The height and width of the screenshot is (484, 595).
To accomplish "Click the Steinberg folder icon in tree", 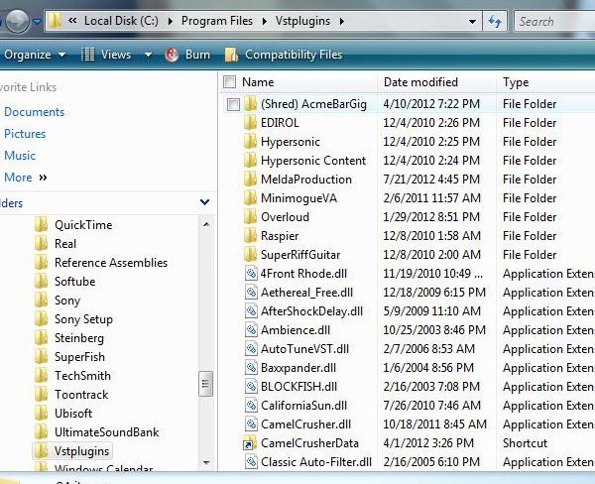I will coord(42,338).
